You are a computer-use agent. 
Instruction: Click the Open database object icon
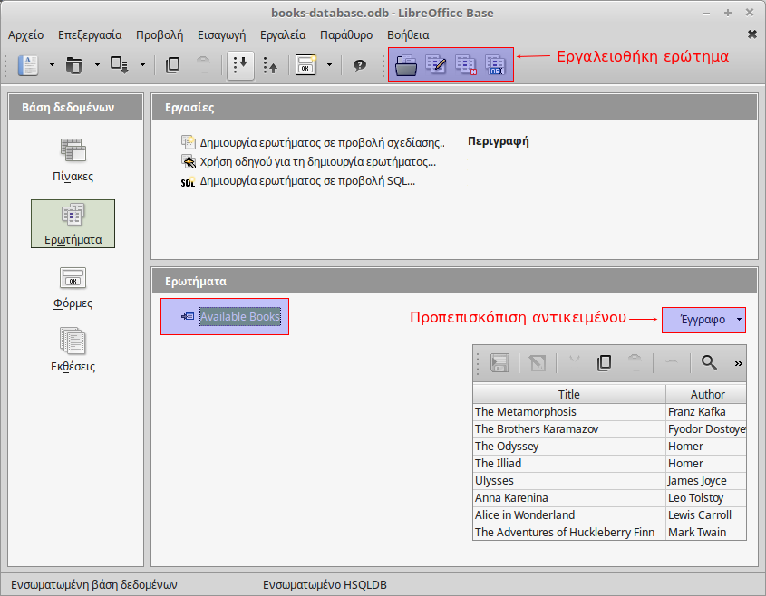[x=406, y=65]
